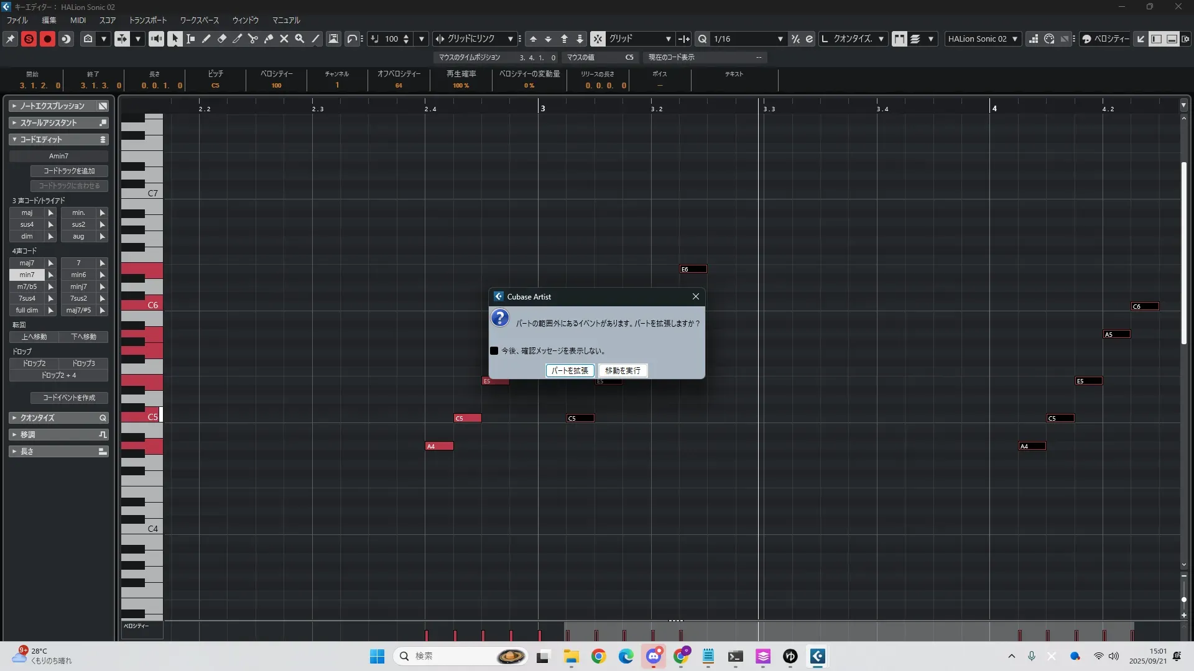Select the Draw pencil tool
This screenshot has width=1194, height=671.
pyautogui.click(x=206, y=39)
